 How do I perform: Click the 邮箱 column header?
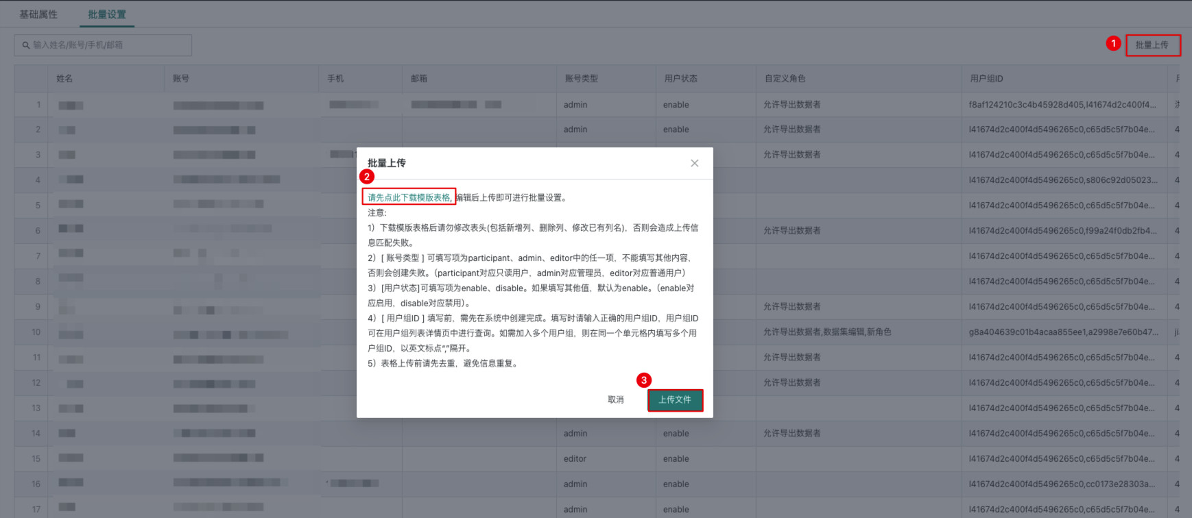point(419,79)
